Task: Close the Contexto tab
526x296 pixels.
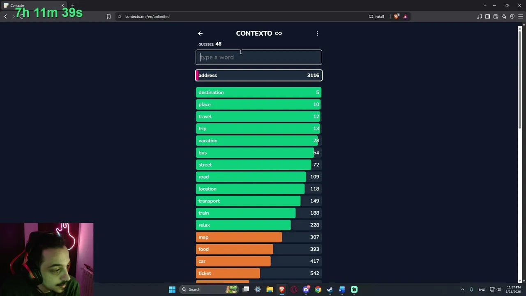Action: (62, 5)
